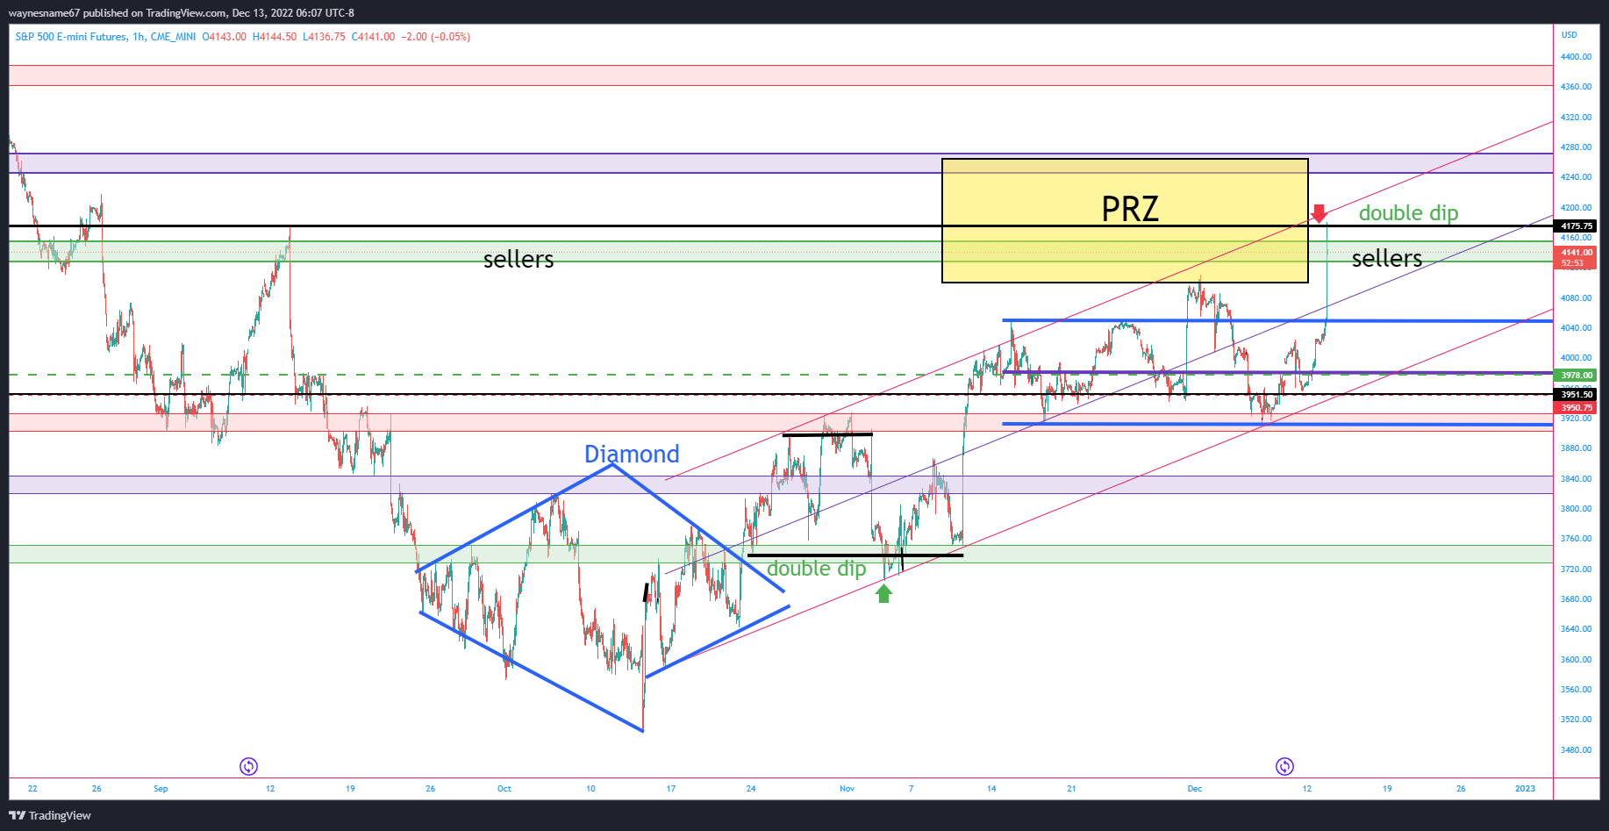1609x831 pixels.
Task: Click the black 3951.50 price tag
Action: 1577,395
